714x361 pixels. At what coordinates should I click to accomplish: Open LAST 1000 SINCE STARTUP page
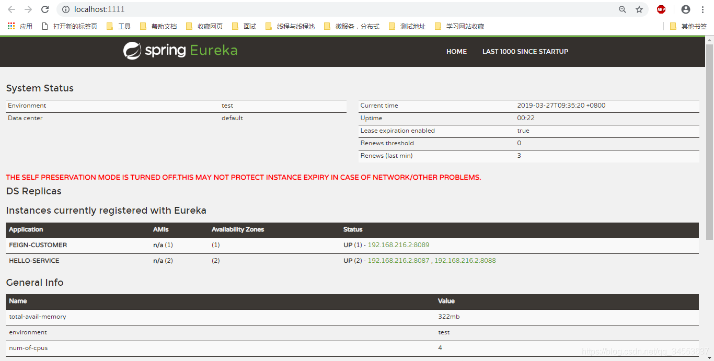525,52
